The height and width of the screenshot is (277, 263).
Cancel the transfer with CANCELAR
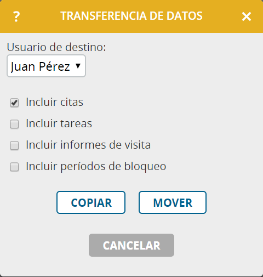(131, 245)
